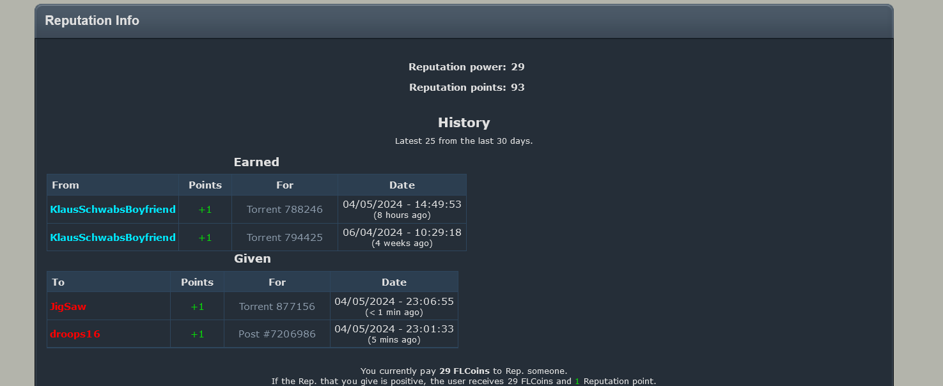This screenshot has width=943, height=386.
Task: Click the Given table heading
Action: point(253,259)
